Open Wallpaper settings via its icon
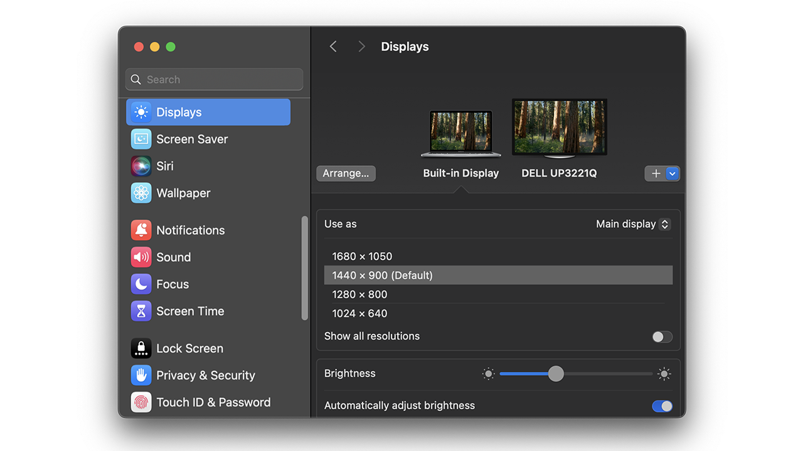 click(x=141, y=192)
